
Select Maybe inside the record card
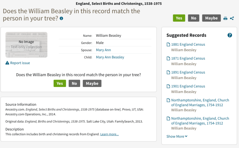tap(92, 83)
